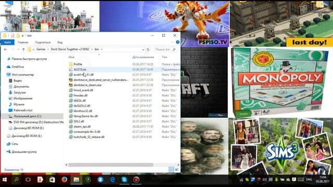This screenshot has width=333, height=187.
Task: Launch Firefox from the taskbar
Action: (65, 180)
